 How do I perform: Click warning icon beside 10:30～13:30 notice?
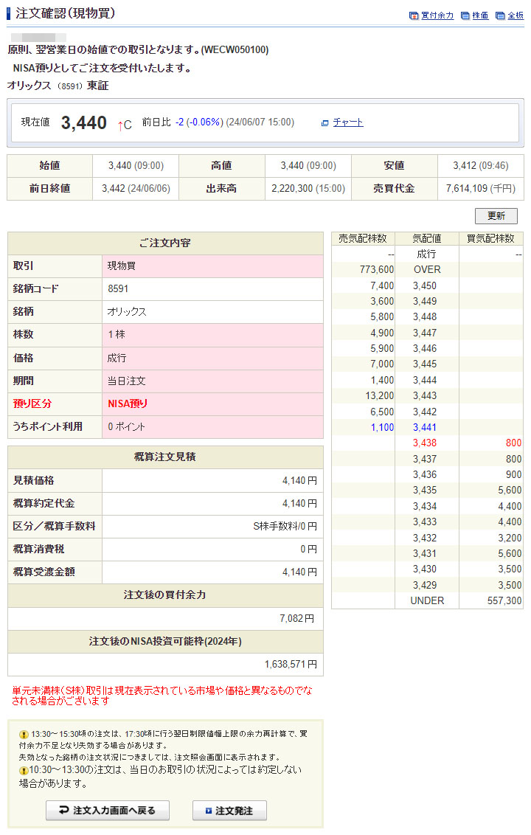tap(24, 770)
